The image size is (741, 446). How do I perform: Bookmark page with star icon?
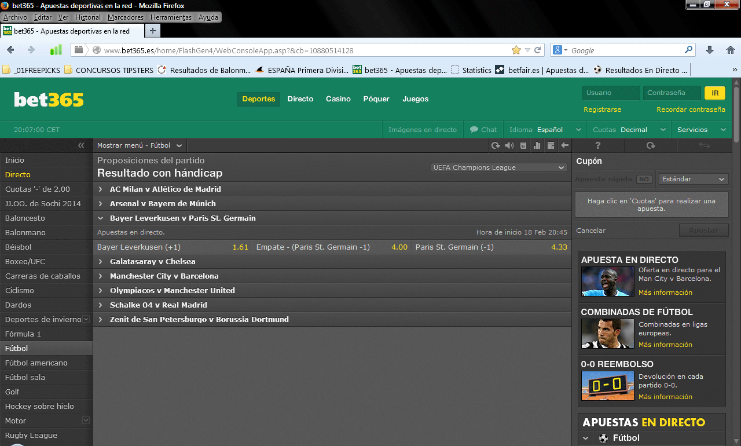pyautogui.click(x=516, y=50)
